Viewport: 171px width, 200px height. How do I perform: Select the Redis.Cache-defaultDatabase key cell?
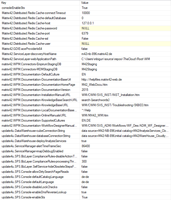(x=40, y=18)
